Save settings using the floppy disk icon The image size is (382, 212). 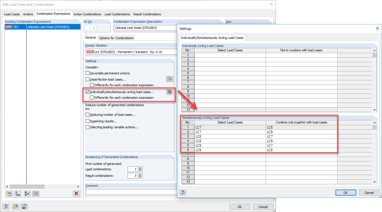click(24, 207)
